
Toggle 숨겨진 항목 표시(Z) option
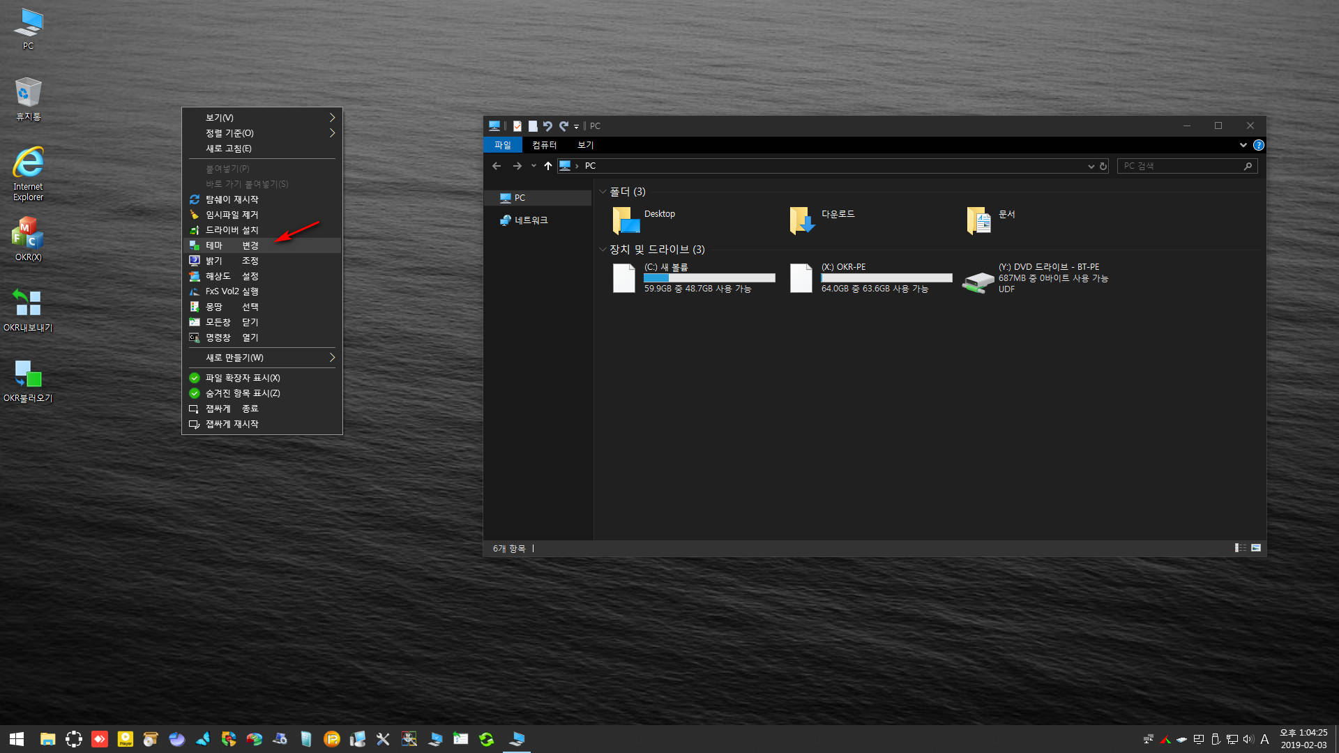[262, 393]
